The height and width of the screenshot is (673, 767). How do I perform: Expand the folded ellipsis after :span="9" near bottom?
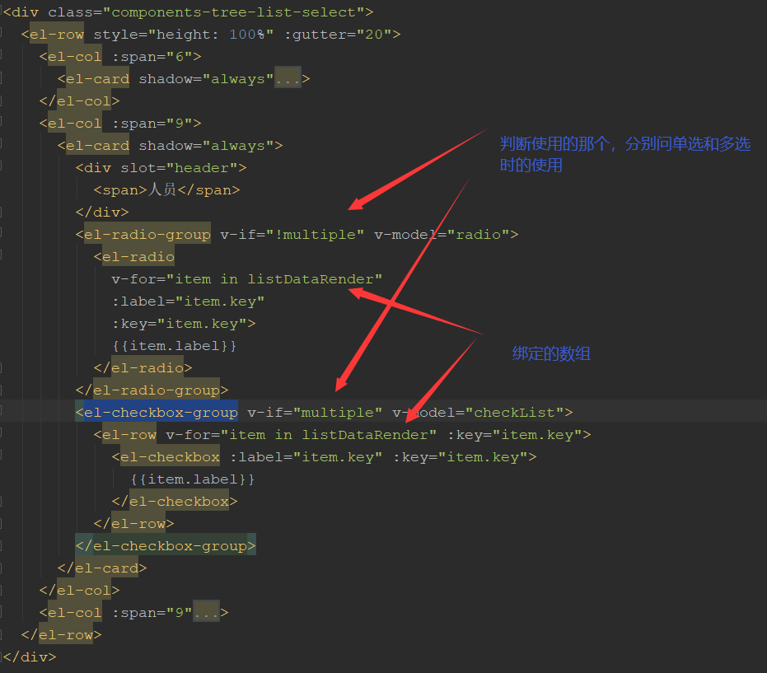(206, 612)
